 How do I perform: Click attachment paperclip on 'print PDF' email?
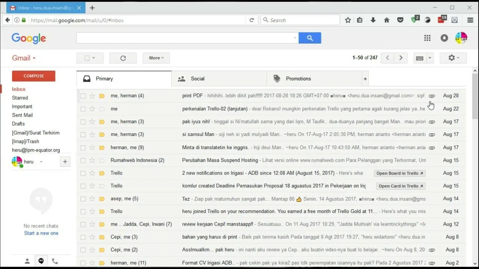pos(432,96)
